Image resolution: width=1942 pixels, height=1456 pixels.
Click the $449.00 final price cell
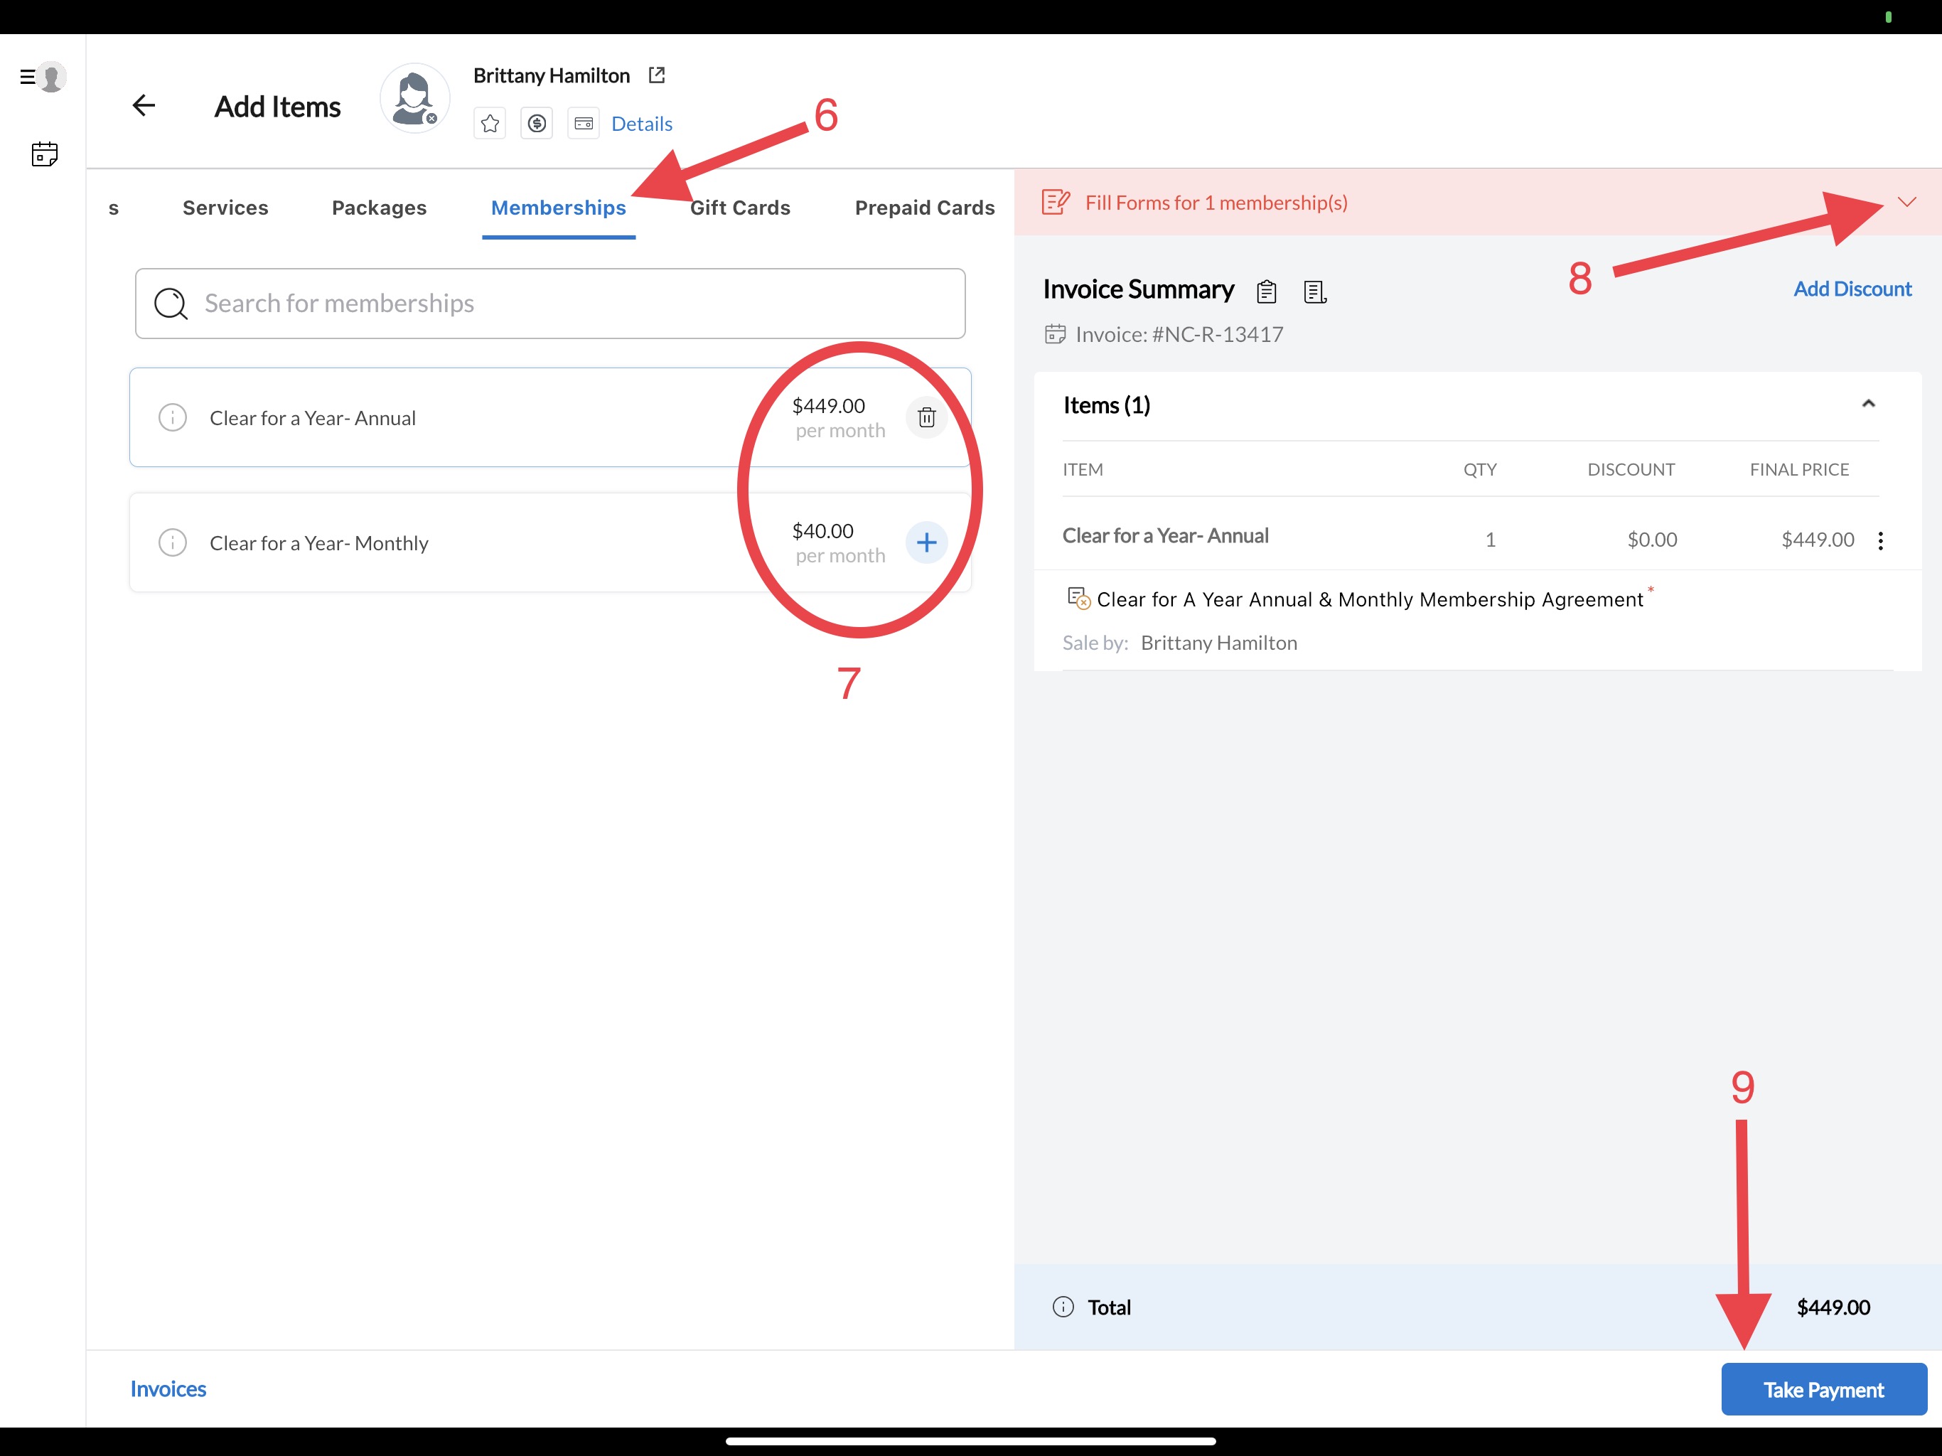click(x=1818, y=539)
